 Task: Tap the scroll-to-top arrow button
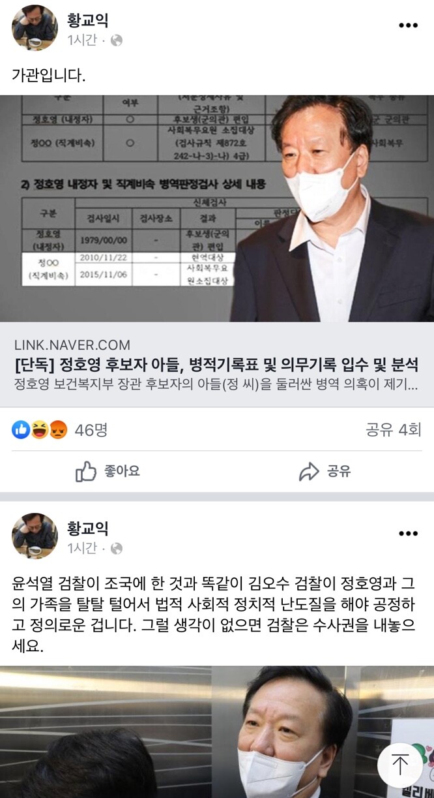[399, 765]
